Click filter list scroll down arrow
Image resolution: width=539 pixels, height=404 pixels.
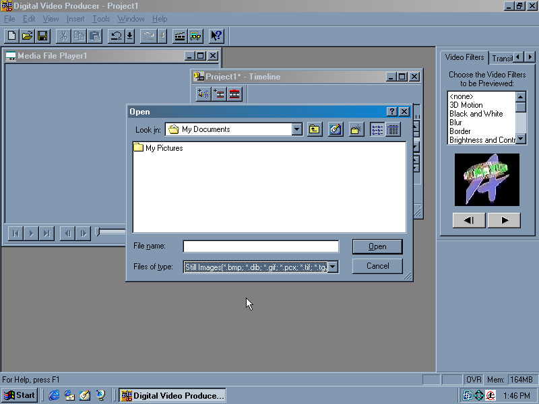[x=521, y=139]
